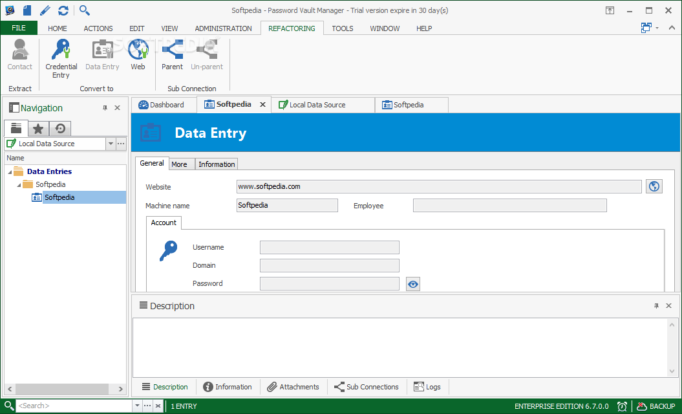Open the Information bottom tab

(228, 387)
